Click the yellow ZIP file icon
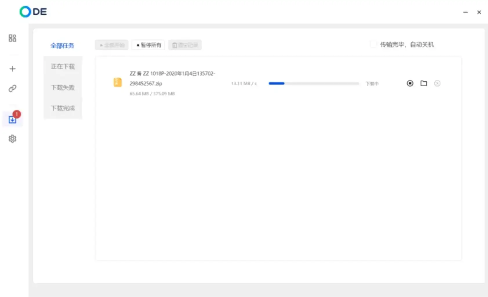This screenshot has width=488, height=297. click(x=117, y=82)
